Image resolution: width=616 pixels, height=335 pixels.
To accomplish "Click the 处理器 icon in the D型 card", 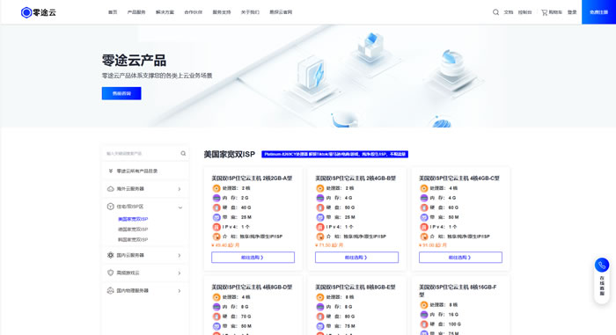I will (216, 297).
